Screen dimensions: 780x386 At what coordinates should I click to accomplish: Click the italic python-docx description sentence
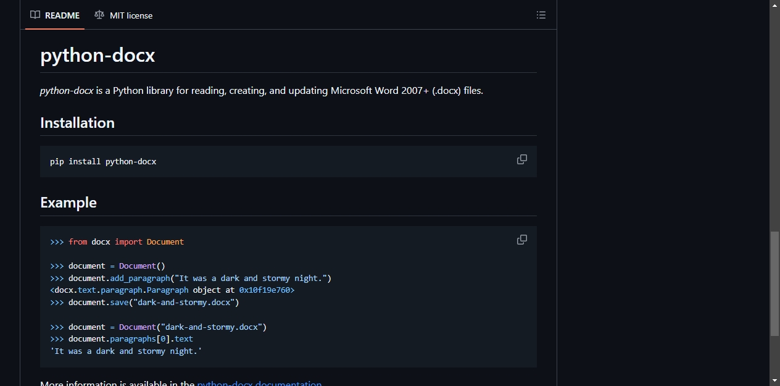[262, 91]
